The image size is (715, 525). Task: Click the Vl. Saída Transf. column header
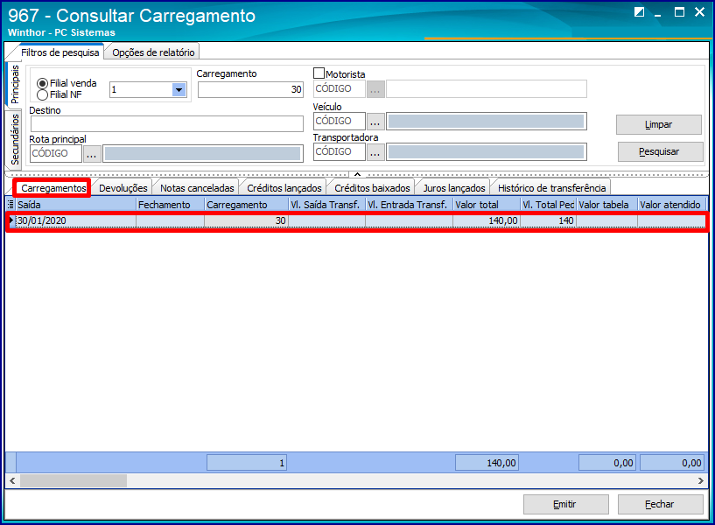pyautogui.click(x=327, y=205)
